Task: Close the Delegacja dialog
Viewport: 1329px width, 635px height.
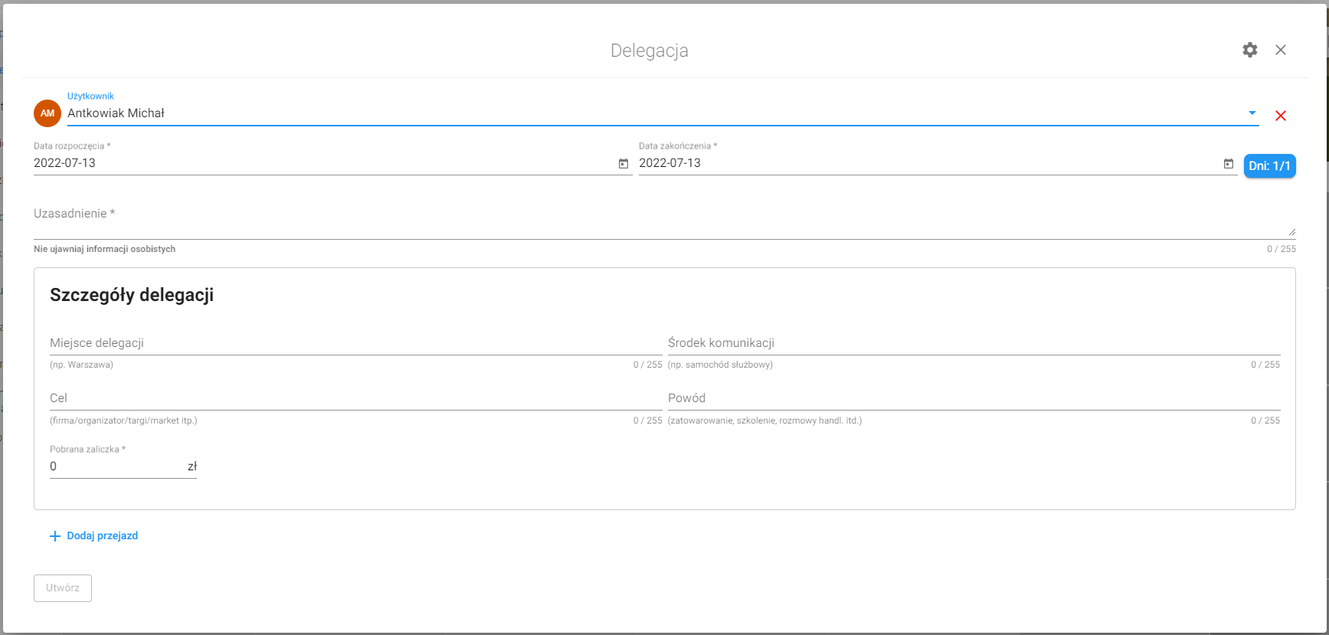Action: point(1281,50)
